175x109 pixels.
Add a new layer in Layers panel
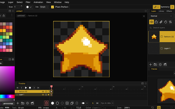(150, 65)
